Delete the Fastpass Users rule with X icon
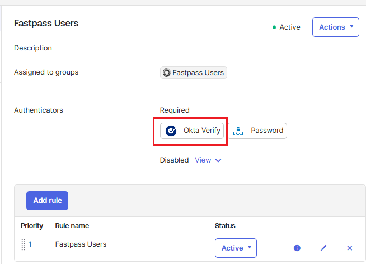366x264 pixels. [350, 248]
